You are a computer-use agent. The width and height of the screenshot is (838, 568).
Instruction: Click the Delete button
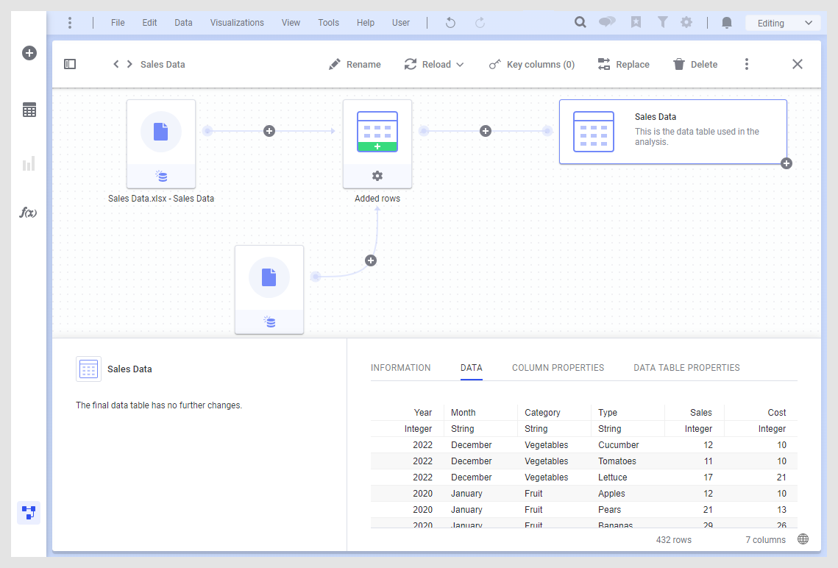click(x=695, y=65)
